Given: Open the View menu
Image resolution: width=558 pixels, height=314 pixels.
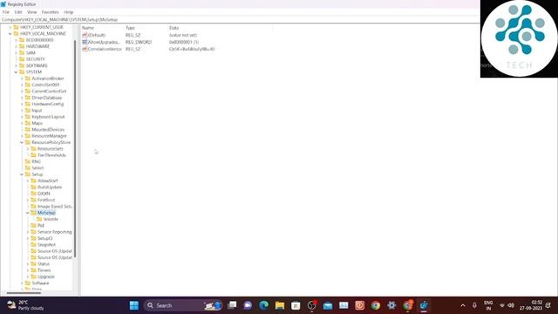Looking at the screenshot, I should pyautogui.click(x=31, y=12).
